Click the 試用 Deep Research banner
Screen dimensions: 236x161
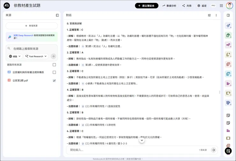32,37
